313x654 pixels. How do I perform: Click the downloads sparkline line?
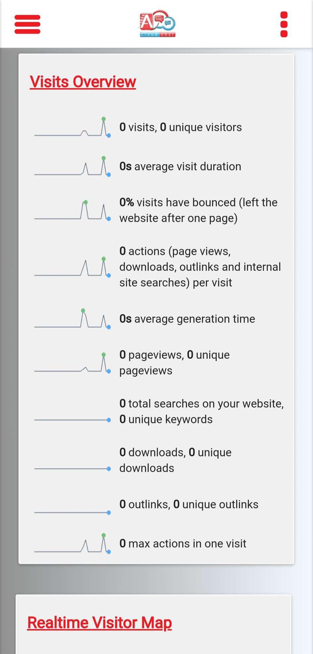pyautogui.click(x=73, y=469)
